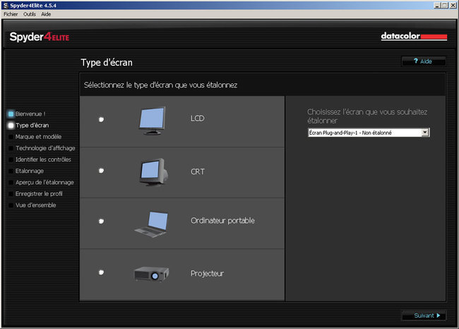Maximize the Spyder4Elite window
This screenshot has height=329, width=459.
click(445, 5)
